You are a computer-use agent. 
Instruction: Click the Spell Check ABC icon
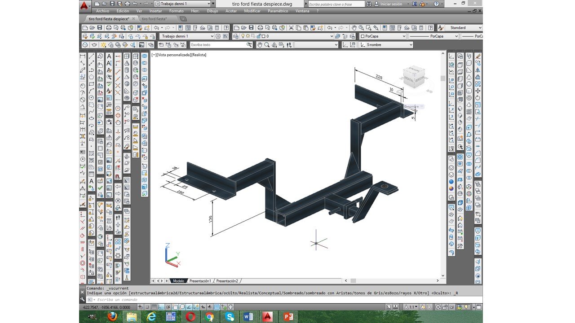point(109,83)
